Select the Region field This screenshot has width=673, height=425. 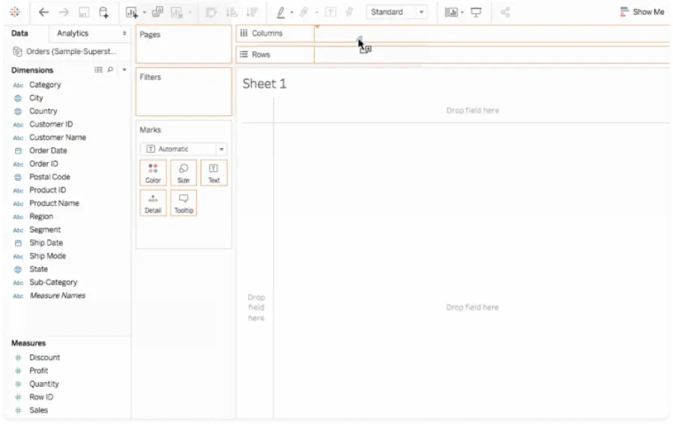pyautogui.click(x=41, y=217)
